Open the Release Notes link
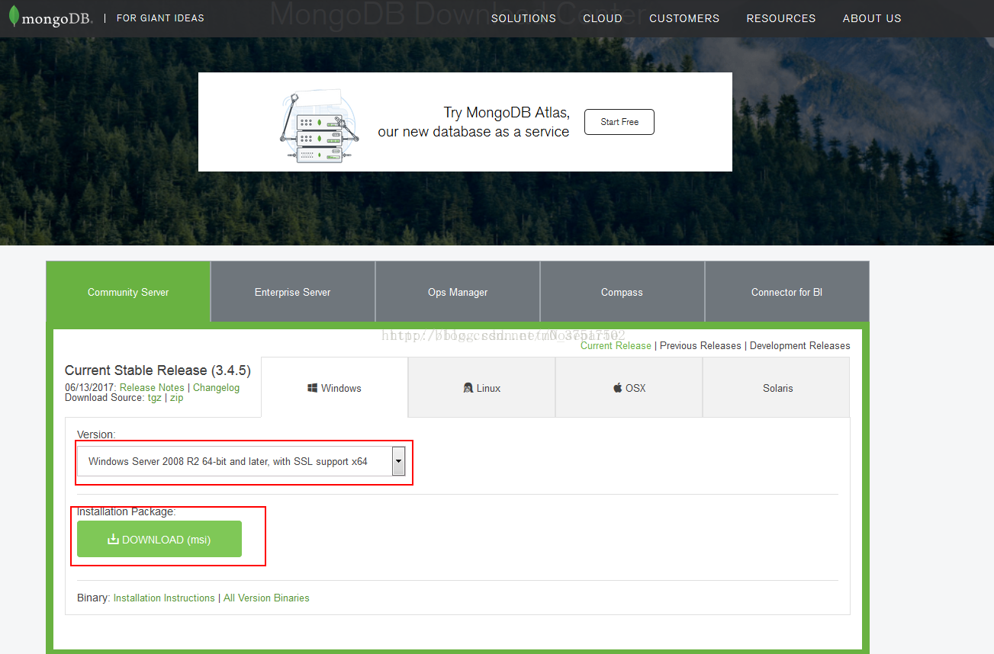Image resolution: width=994 pixels, height=654 pixels. (x=152, y=387)
